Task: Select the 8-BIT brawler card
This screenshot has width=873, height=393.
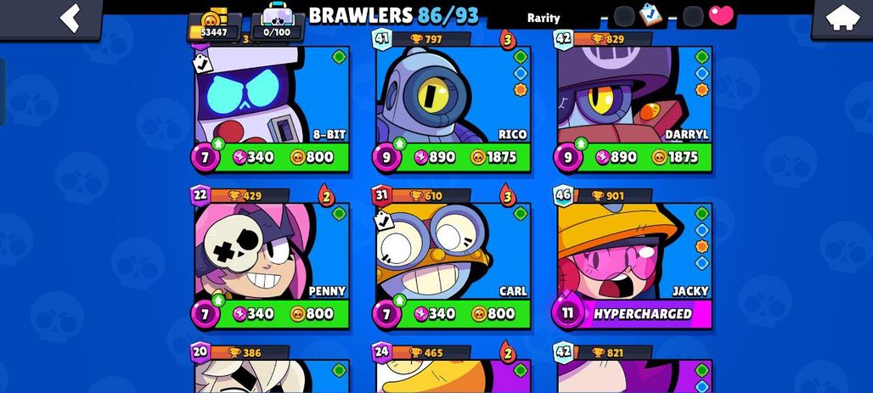Action: tap(273, 109)
